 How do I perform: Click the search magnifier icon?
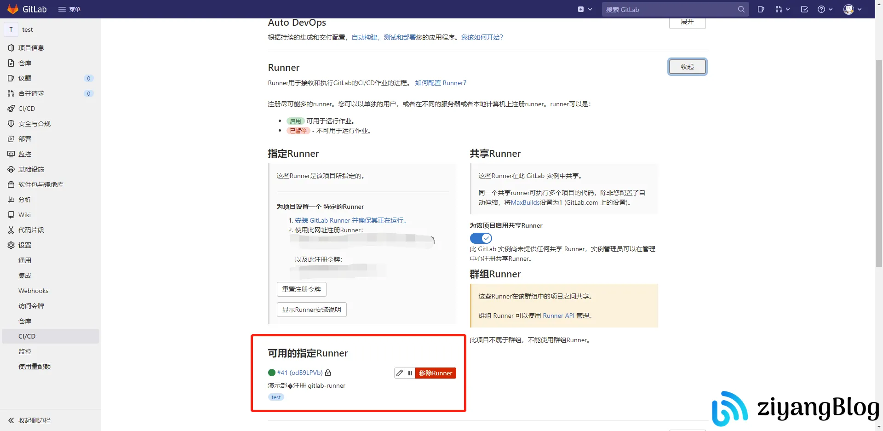pos(740,9)
